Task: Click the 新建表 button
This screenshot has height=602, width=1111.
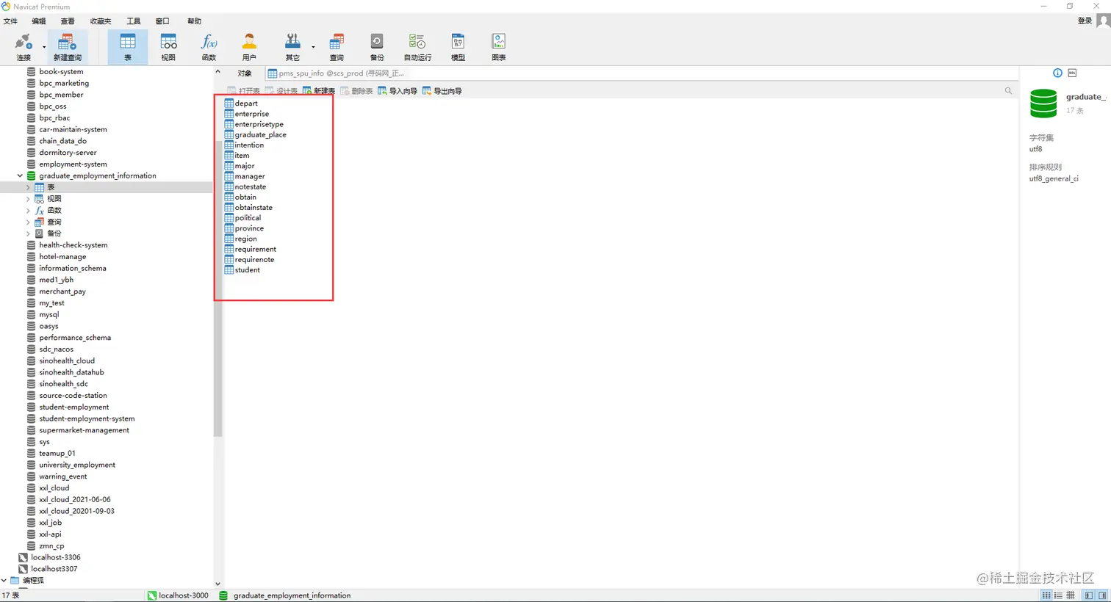Action: click(319, 91)
